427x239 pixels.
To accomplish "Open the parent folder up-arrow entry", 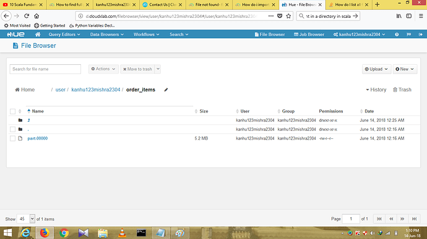I will [x=28, y=120].
